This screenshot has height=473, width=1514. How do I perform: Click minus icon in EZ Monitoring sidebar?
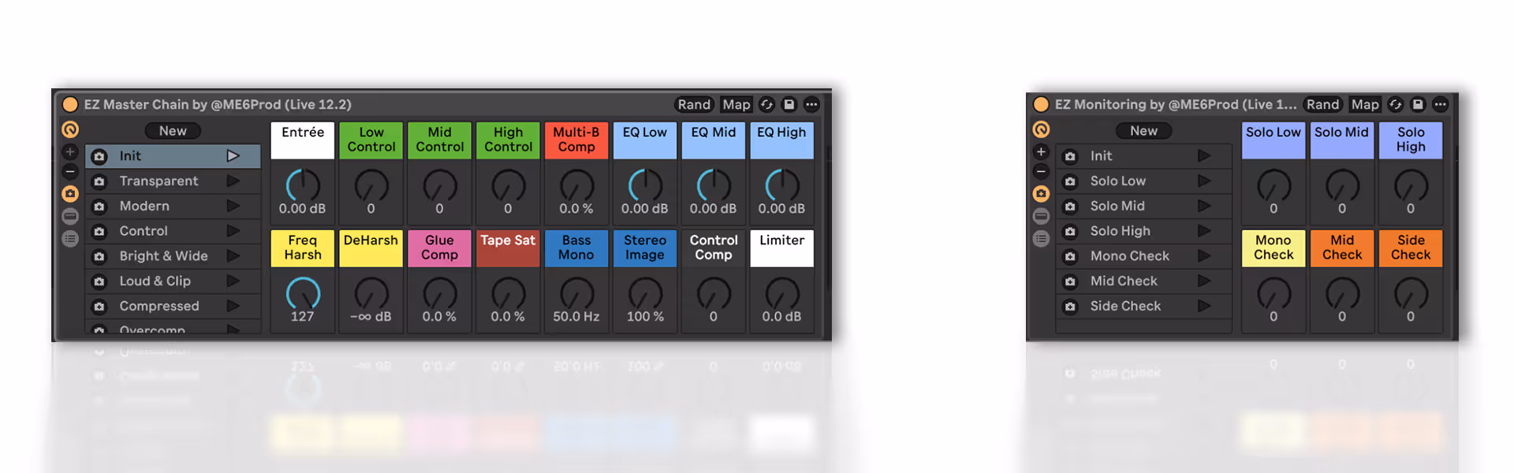pyautogui.click(x=1041, y=171)
